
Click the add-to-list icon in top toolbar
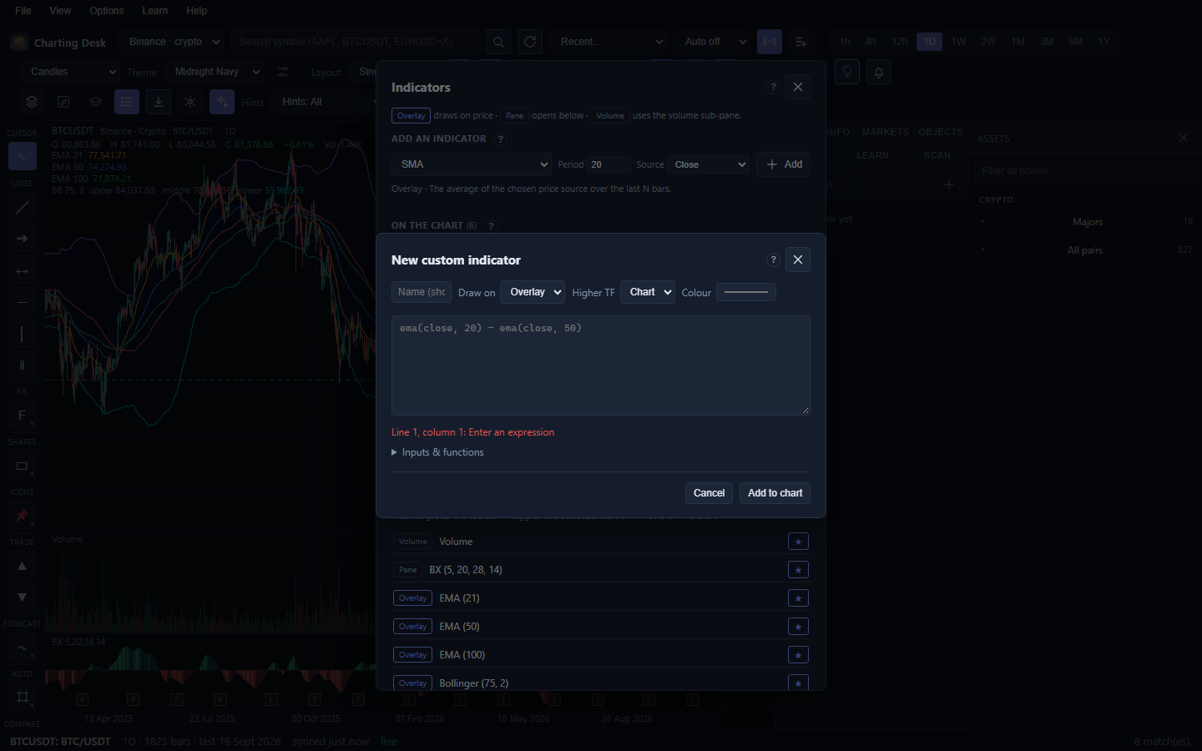click(x=801, y=42)
